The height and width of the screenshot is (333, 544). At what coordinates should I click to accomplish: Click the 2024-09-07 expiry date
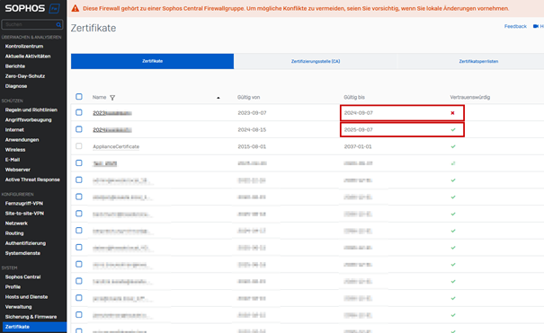[359, 113]
